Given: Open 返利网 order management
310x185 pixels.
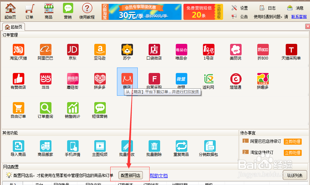Looking at the screenshot, I should pos(209,81).
